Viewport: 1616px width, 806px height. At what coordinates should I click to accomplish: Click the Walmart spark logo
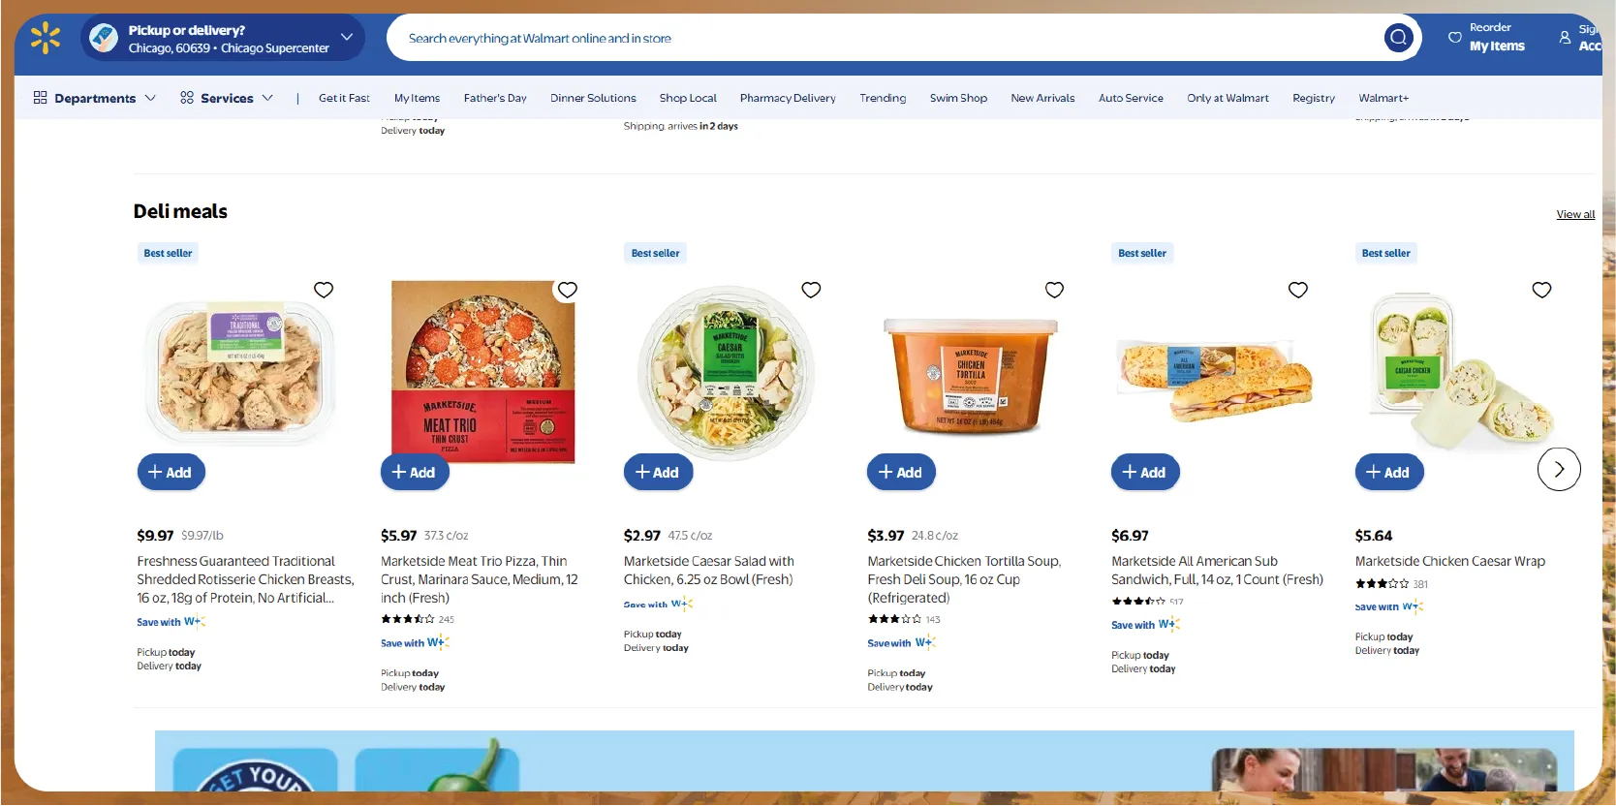click(46, 39)
